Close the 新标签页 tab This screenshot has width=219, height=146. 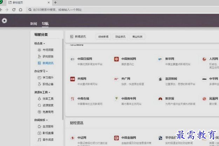click(x=49, y=2)
